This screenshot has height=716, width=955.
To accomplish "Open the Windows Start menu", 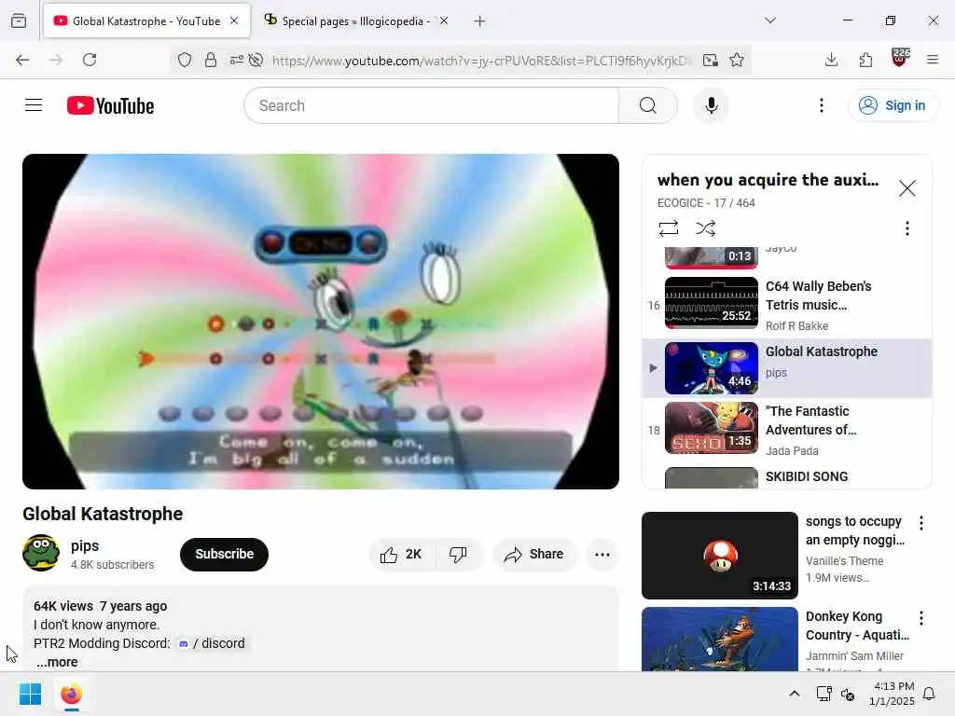I will click(x=30, y=694).
